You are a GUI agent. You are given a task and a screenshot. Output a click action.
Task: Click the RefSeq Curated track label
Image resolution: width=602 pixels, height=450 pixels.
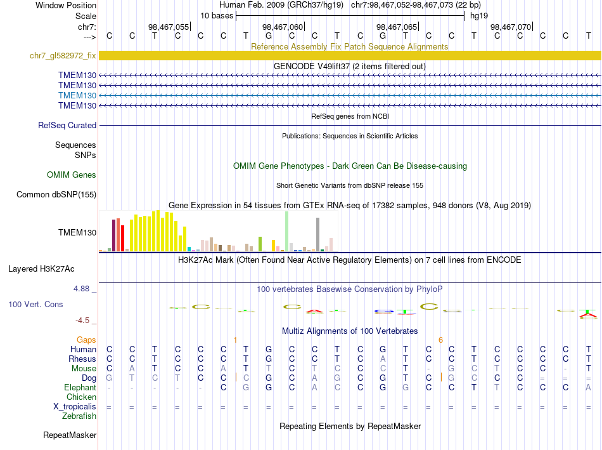[x=67, y=126]
